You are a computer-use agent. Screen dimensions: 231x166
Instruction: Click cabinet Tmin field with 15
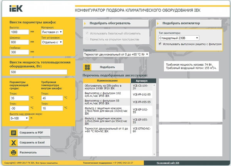point(52,108)
